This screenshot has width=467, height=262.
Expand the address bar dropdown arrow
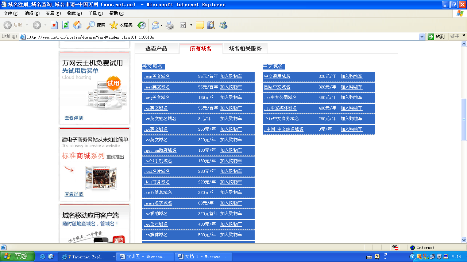tap(422, 37)
